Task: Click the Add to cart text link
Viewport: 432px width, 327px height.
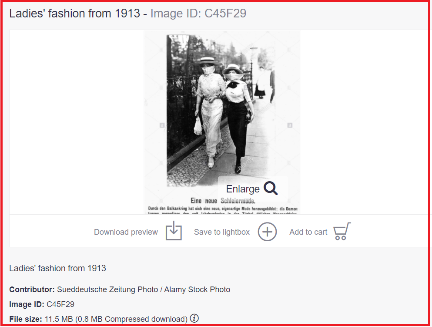Action: 308,232
